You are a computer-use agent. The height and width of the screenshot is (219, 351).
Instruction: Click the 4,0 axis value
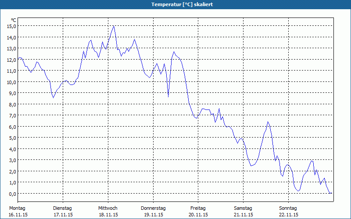13,149
